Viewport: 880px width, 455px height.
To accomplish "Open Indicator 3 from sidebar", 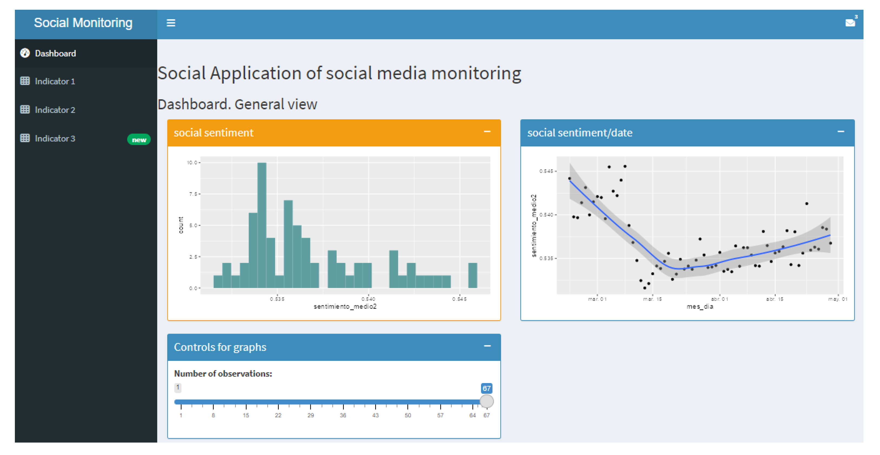I will coord(55,139).
